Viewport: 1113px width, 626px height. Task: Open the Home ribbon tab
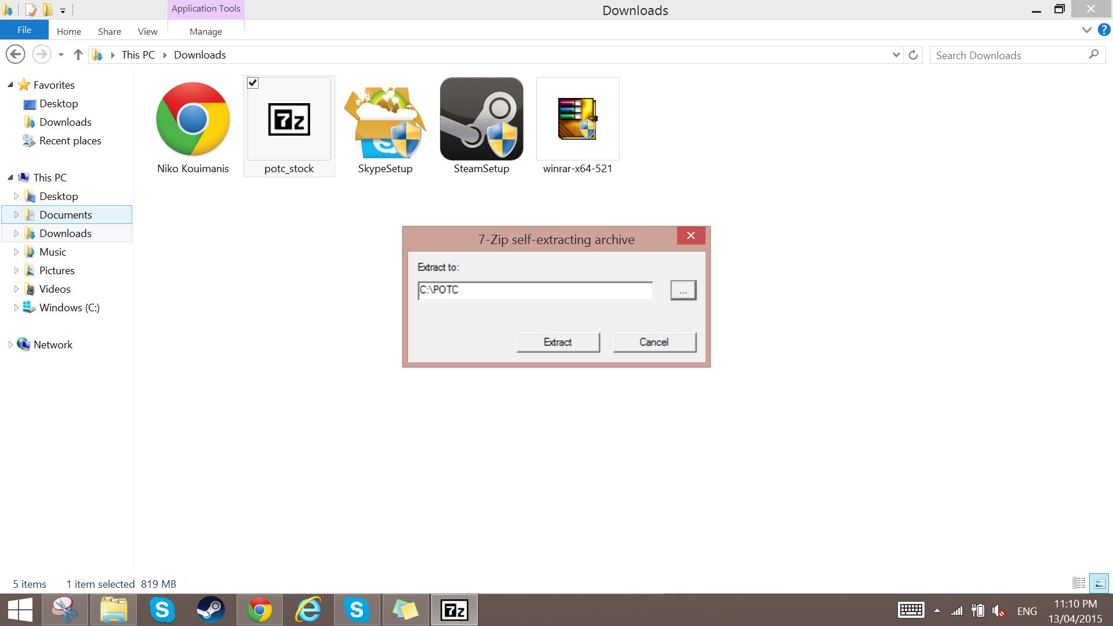pyautogui.click(x=69, y=31)
